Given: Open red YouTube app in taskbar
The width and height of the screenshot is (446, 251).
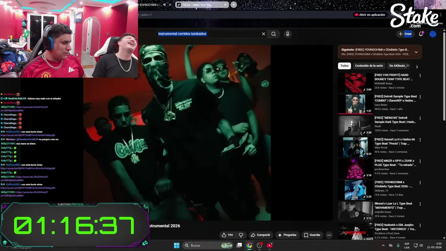Looking at the screenshot, I should click(270, 245).
